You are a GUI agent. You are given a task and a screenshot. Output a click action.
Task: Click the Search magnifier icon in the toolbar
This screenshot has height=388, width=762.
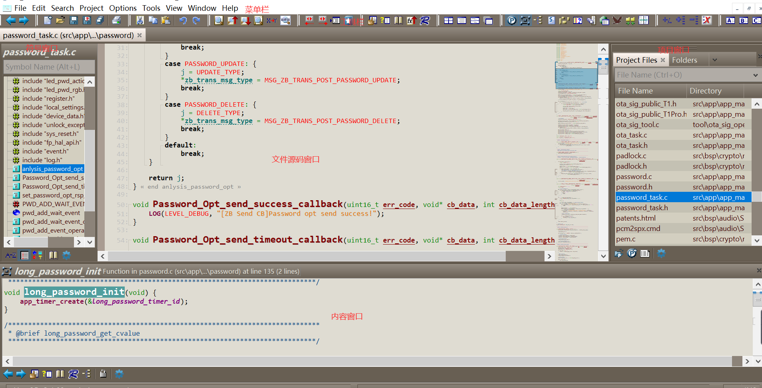(219, 20)
